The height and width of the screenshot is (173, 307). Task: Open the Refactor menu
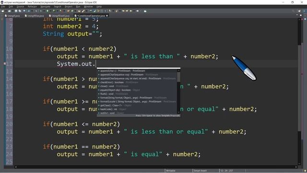(x=32, y=6)
